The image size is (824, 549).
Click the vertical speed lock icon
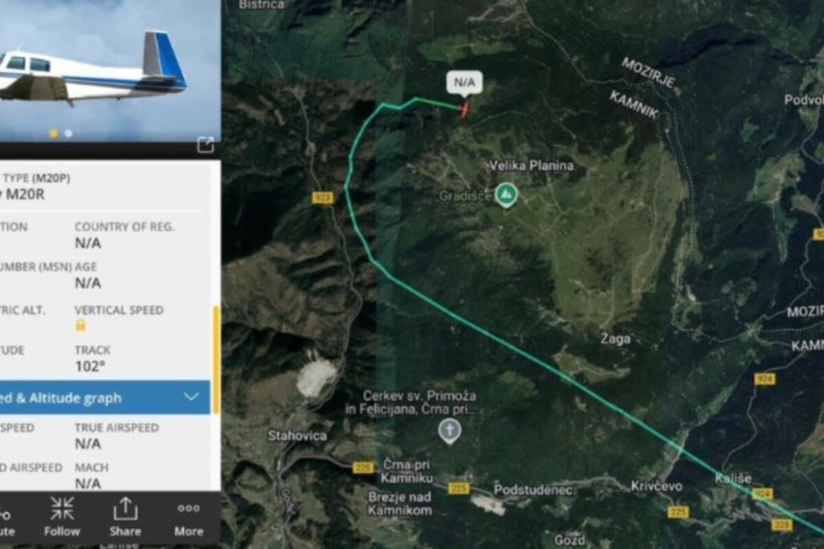pos(80,325)
